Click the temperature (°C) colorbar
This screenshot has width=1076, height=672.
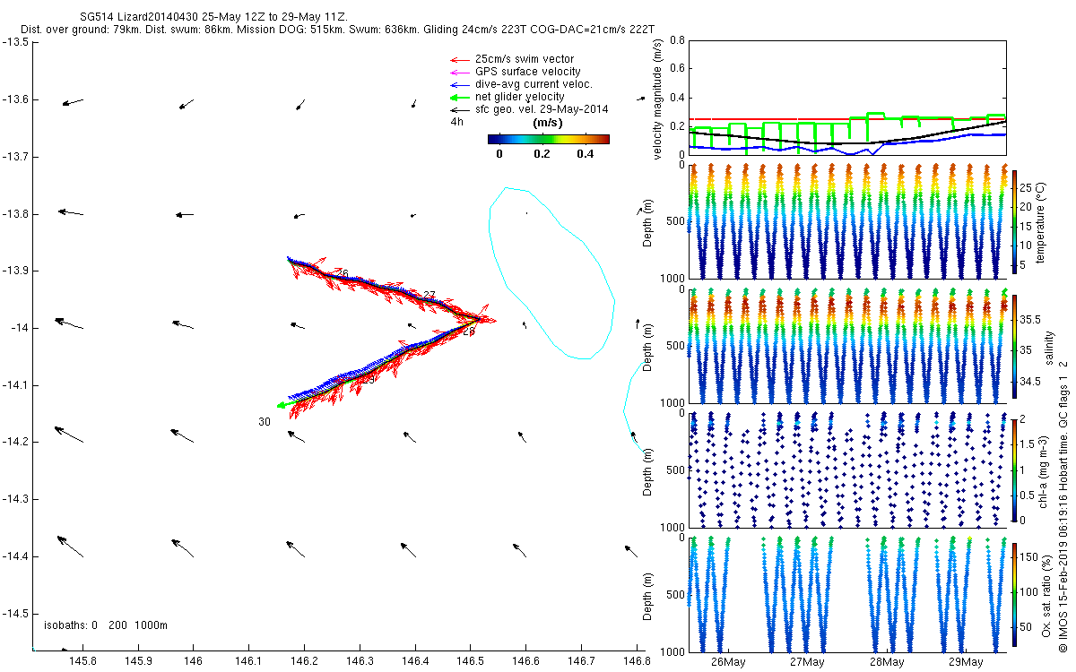[1014, 220]
